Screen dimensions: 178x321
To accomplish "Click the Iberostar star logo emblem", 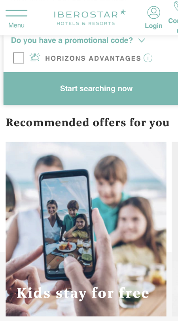I will coord(123,12).
